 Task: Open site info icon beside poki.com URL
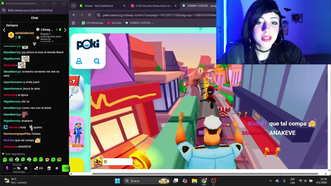[x=98, y=15]
